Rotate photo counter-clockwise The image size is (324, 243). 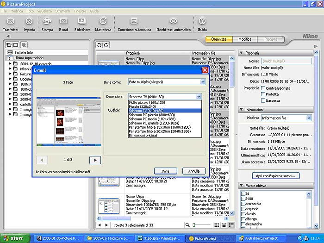(x=99, y=45)
